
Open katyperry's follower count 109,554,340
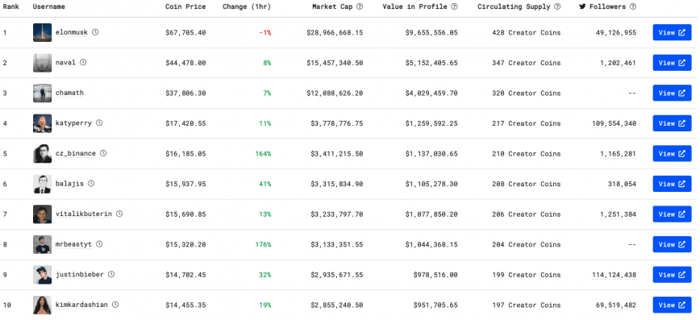coord(615,123)
